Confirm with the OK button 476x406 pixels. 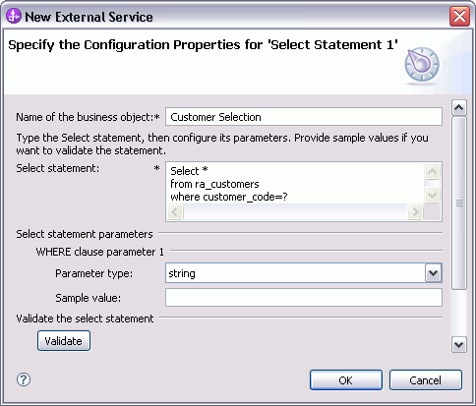tap(346, 380)
